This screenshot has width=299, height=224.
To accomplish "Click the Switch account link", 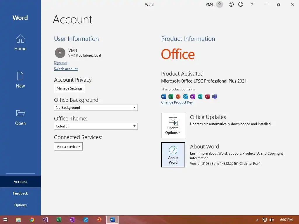I will (66, 69).
